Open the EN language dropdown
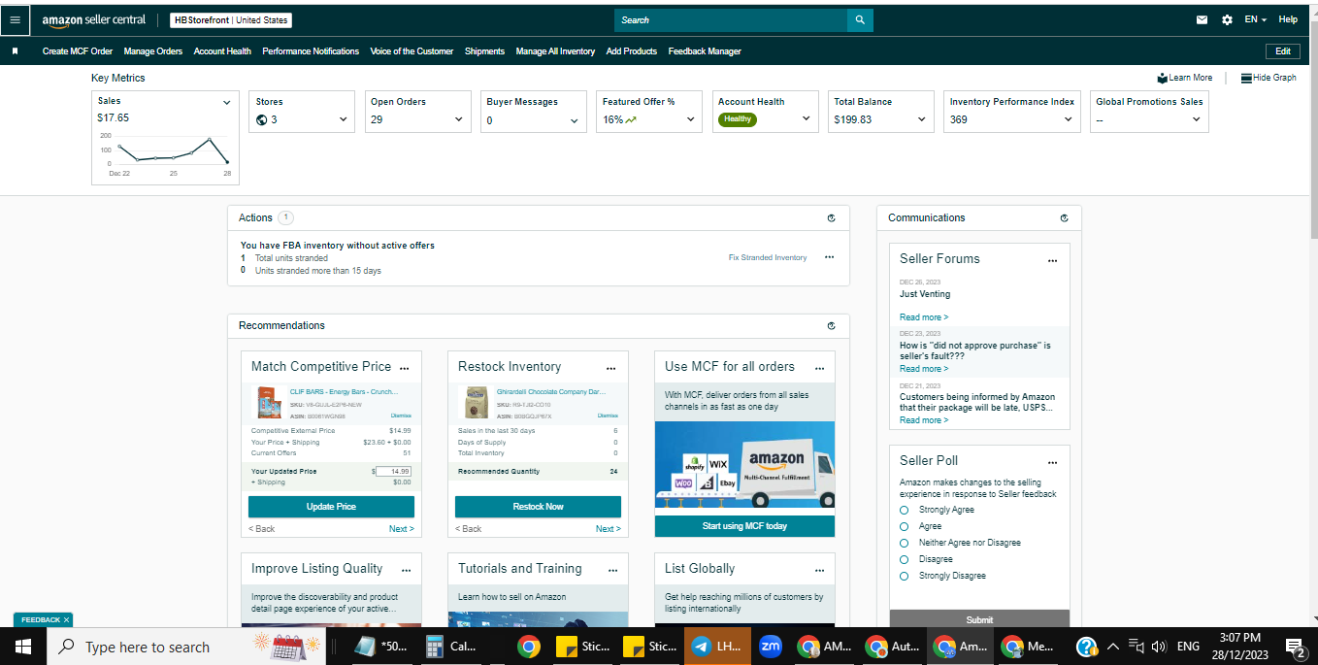Viewport: 1318px width, 665px height. pyautogui.click(x=1256, y=19)
